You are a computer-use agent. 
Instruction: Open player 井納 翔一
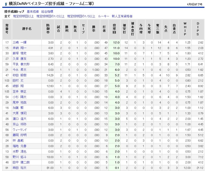20,48
